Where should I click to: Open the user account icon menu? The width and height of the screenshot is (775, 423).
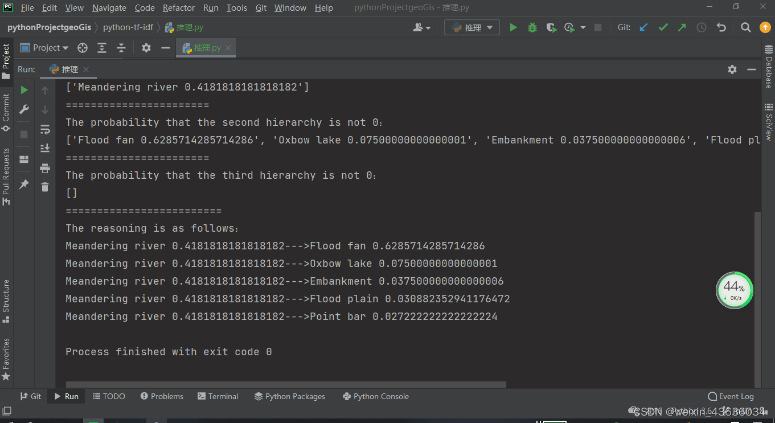[422, 27]
